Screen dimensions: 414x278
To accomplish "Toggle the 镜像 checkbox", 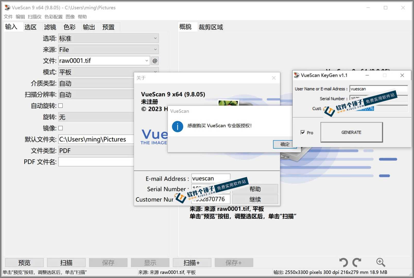I will point(61,128).
